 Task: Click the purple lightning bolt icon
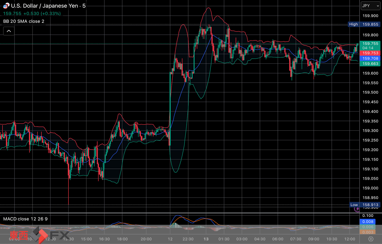357,209
